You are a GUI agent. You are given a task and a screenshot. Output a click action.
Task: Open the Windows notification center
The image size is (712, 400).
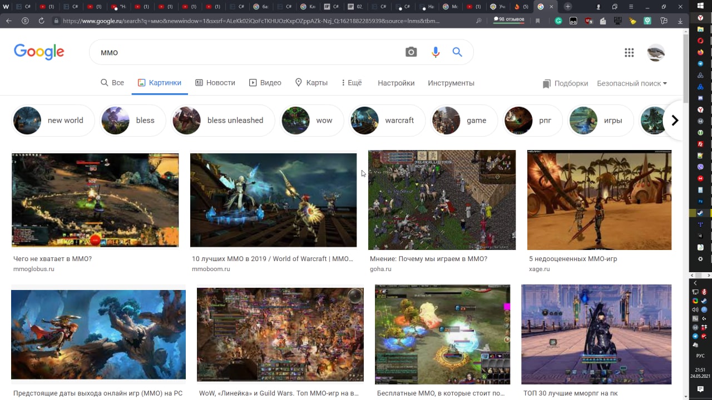[700, 389]
